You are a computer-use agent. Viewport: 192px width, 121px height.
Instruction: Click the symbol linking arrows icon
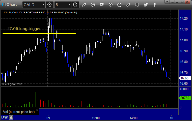pyautogui.click(x=128, y=5)
